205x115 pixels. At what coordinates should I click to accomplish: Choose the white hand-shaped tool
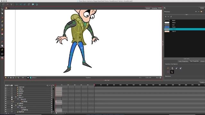pos(2,46)
